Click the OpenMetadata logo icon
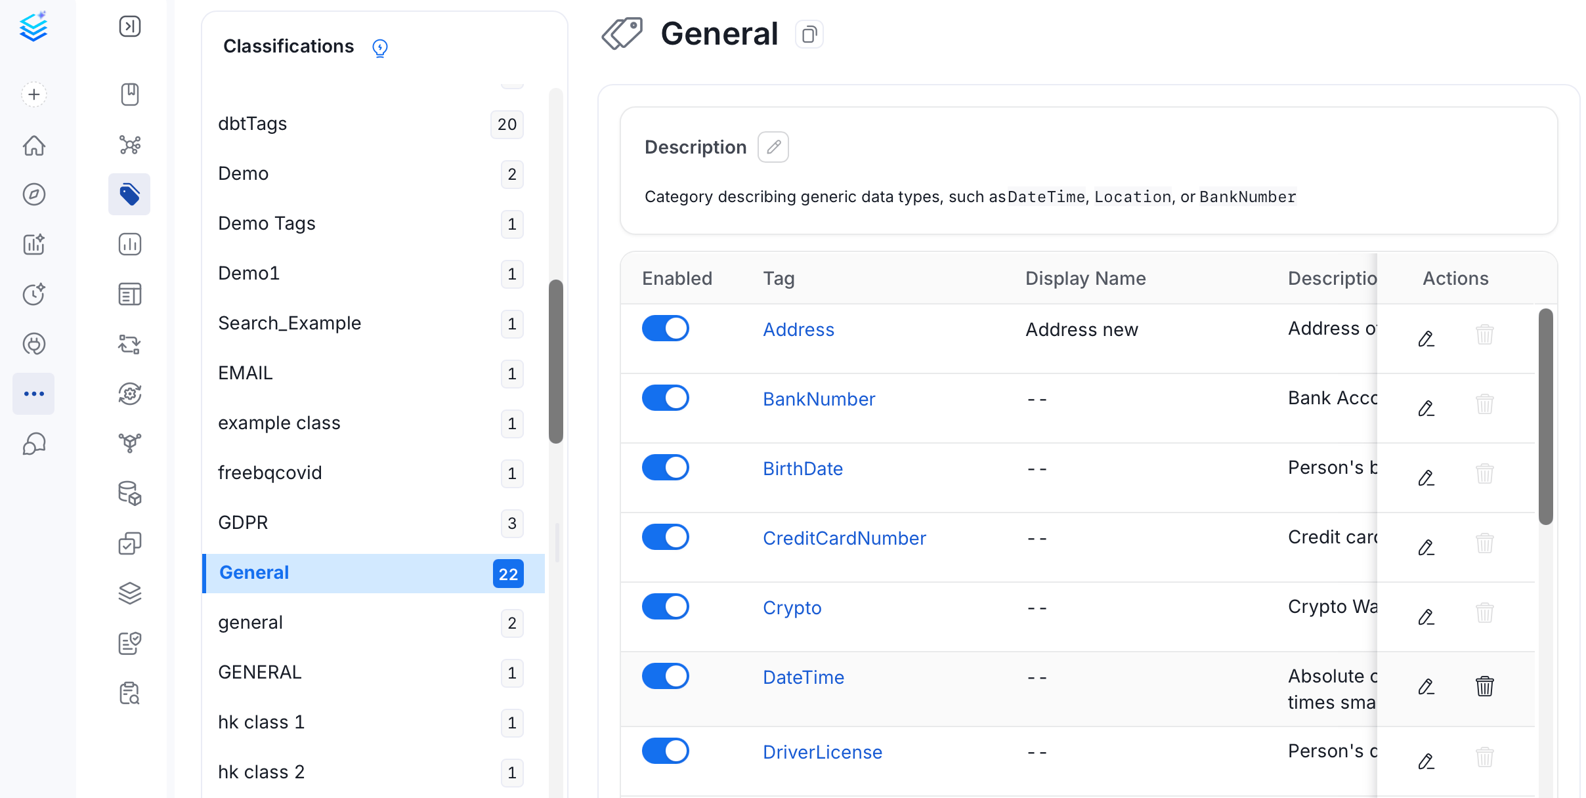Image resolution: width=1586 pixels, height=798 pixels. click(33, 27)
